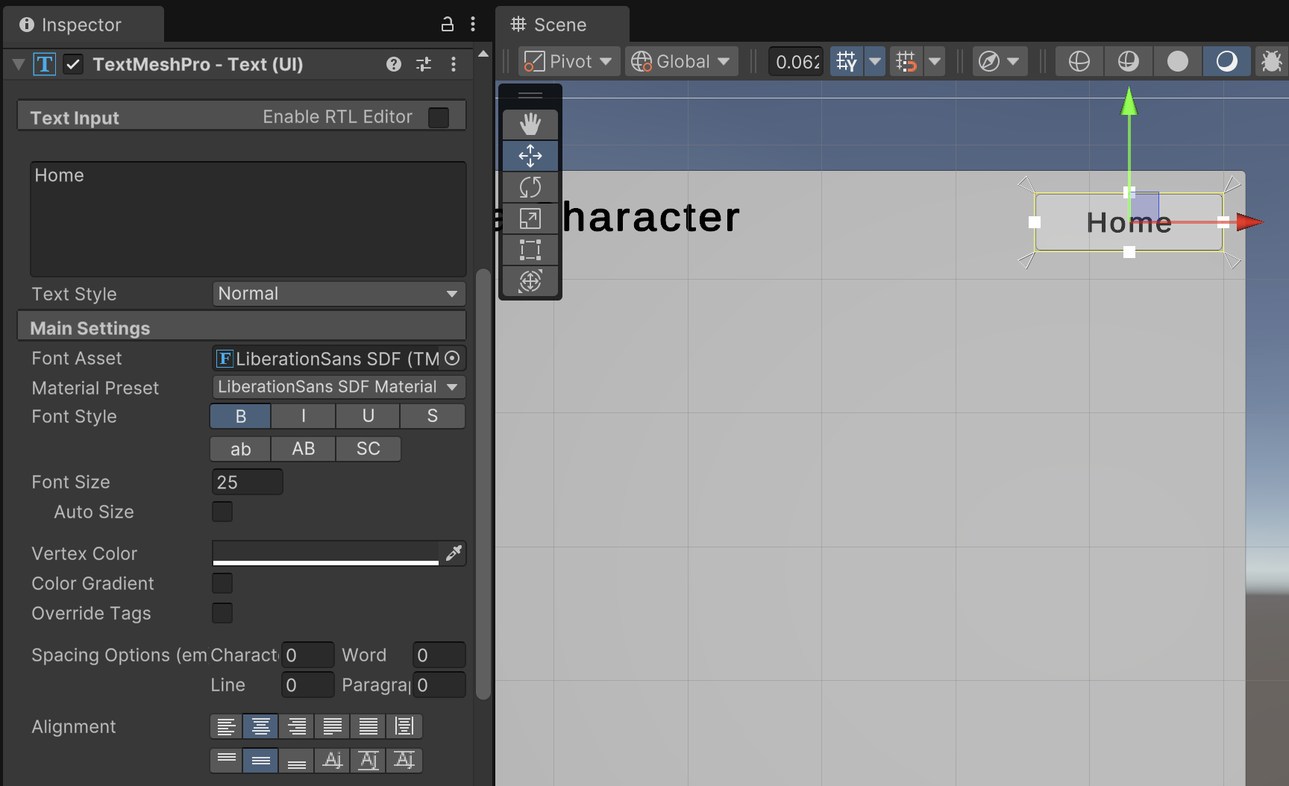Apply Underline font style
The height and width of the screenshot is (786, 1289).
pos(368,416)
